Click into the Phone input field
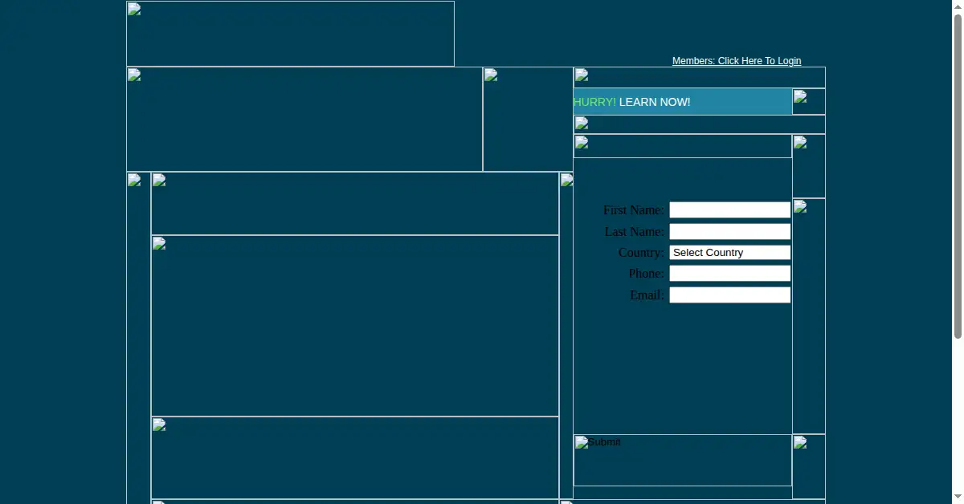964x504 pixels. tap(730, 274)
